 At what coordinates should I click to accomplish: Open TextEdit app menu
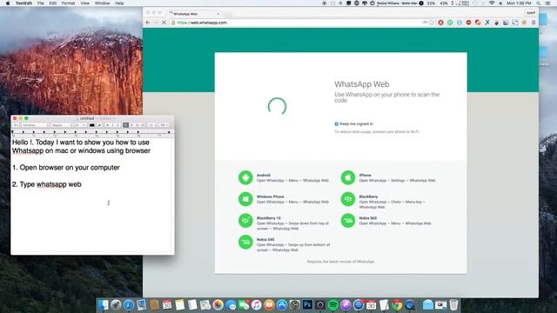[23, 3]
